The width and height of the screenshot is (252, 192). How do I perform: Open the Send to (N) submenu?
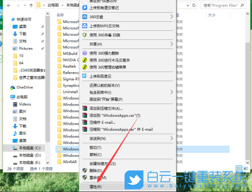pos(128,138)
